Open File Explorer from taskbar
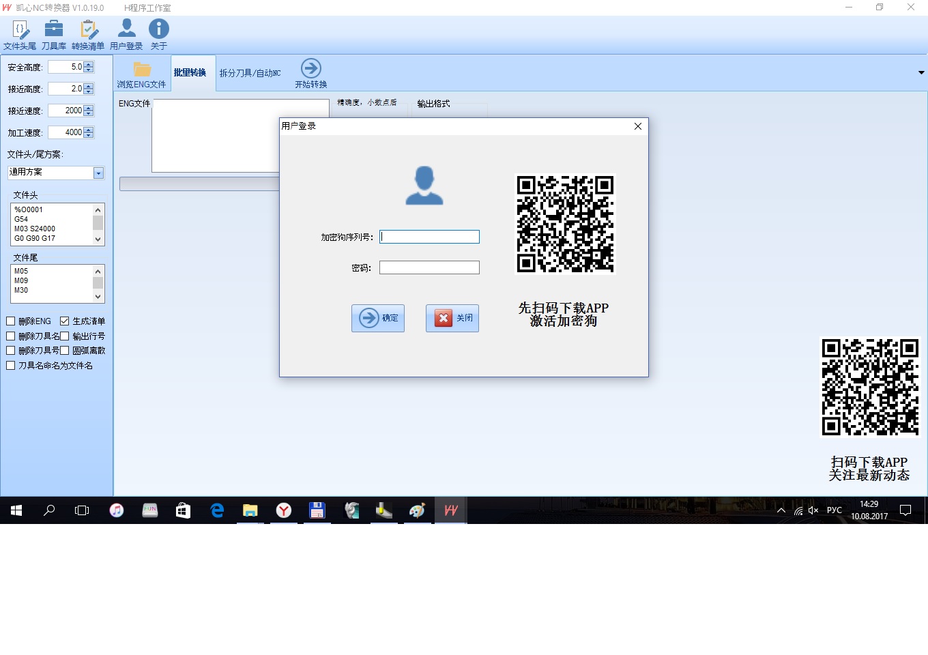This screenshot has height=655, width=928. click(250, 510)
